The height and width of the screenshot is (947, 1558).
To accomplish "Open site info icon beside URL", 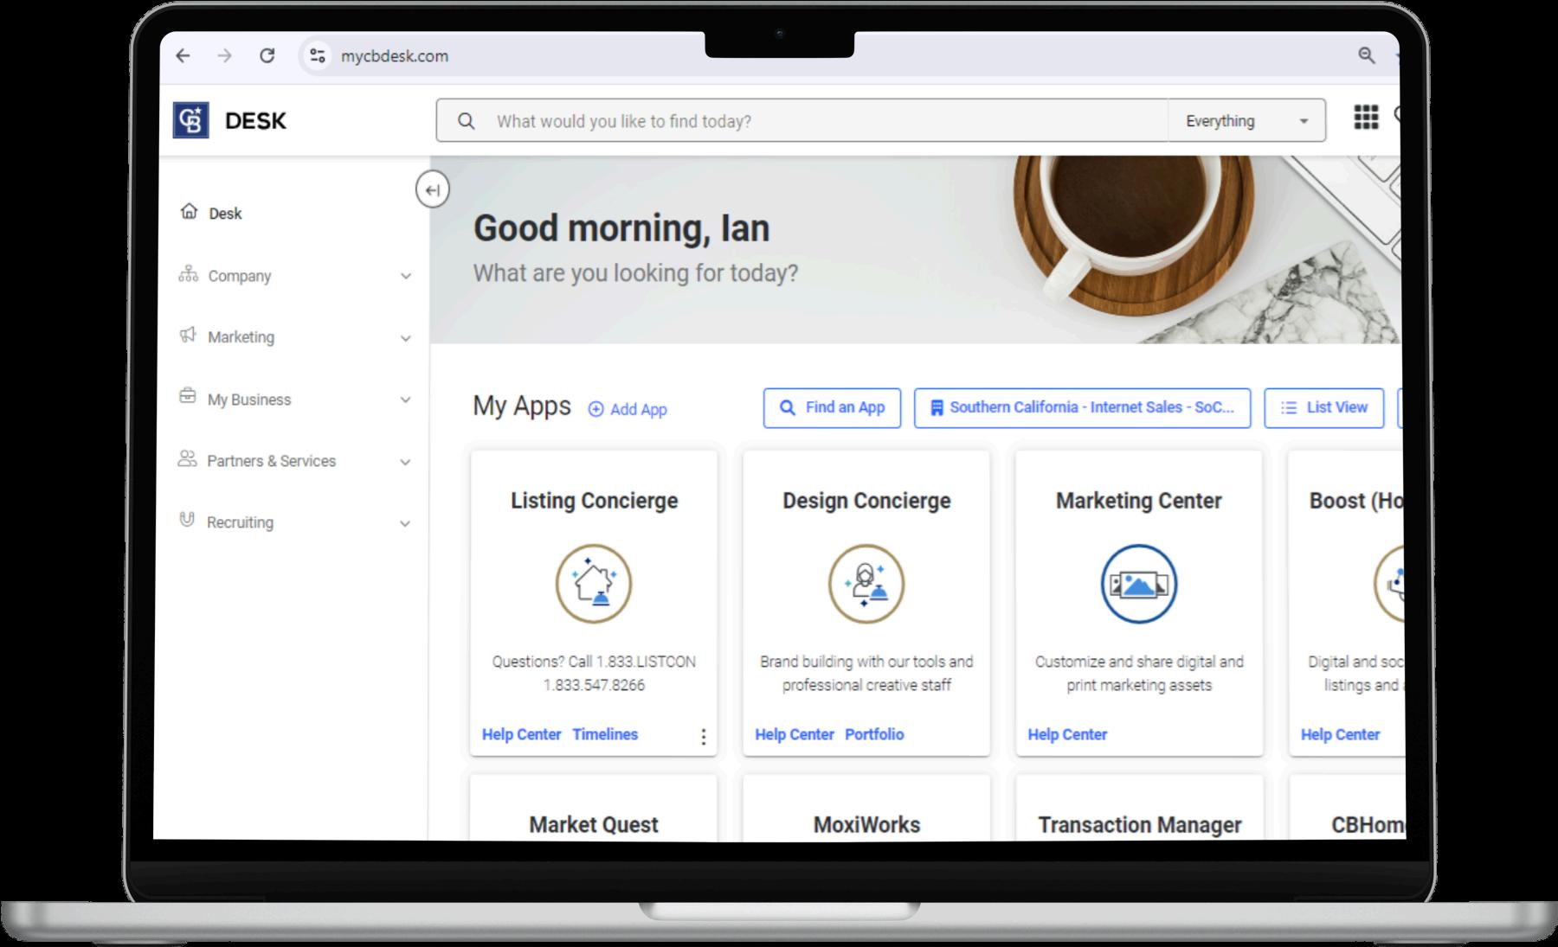I will point(318,56).
